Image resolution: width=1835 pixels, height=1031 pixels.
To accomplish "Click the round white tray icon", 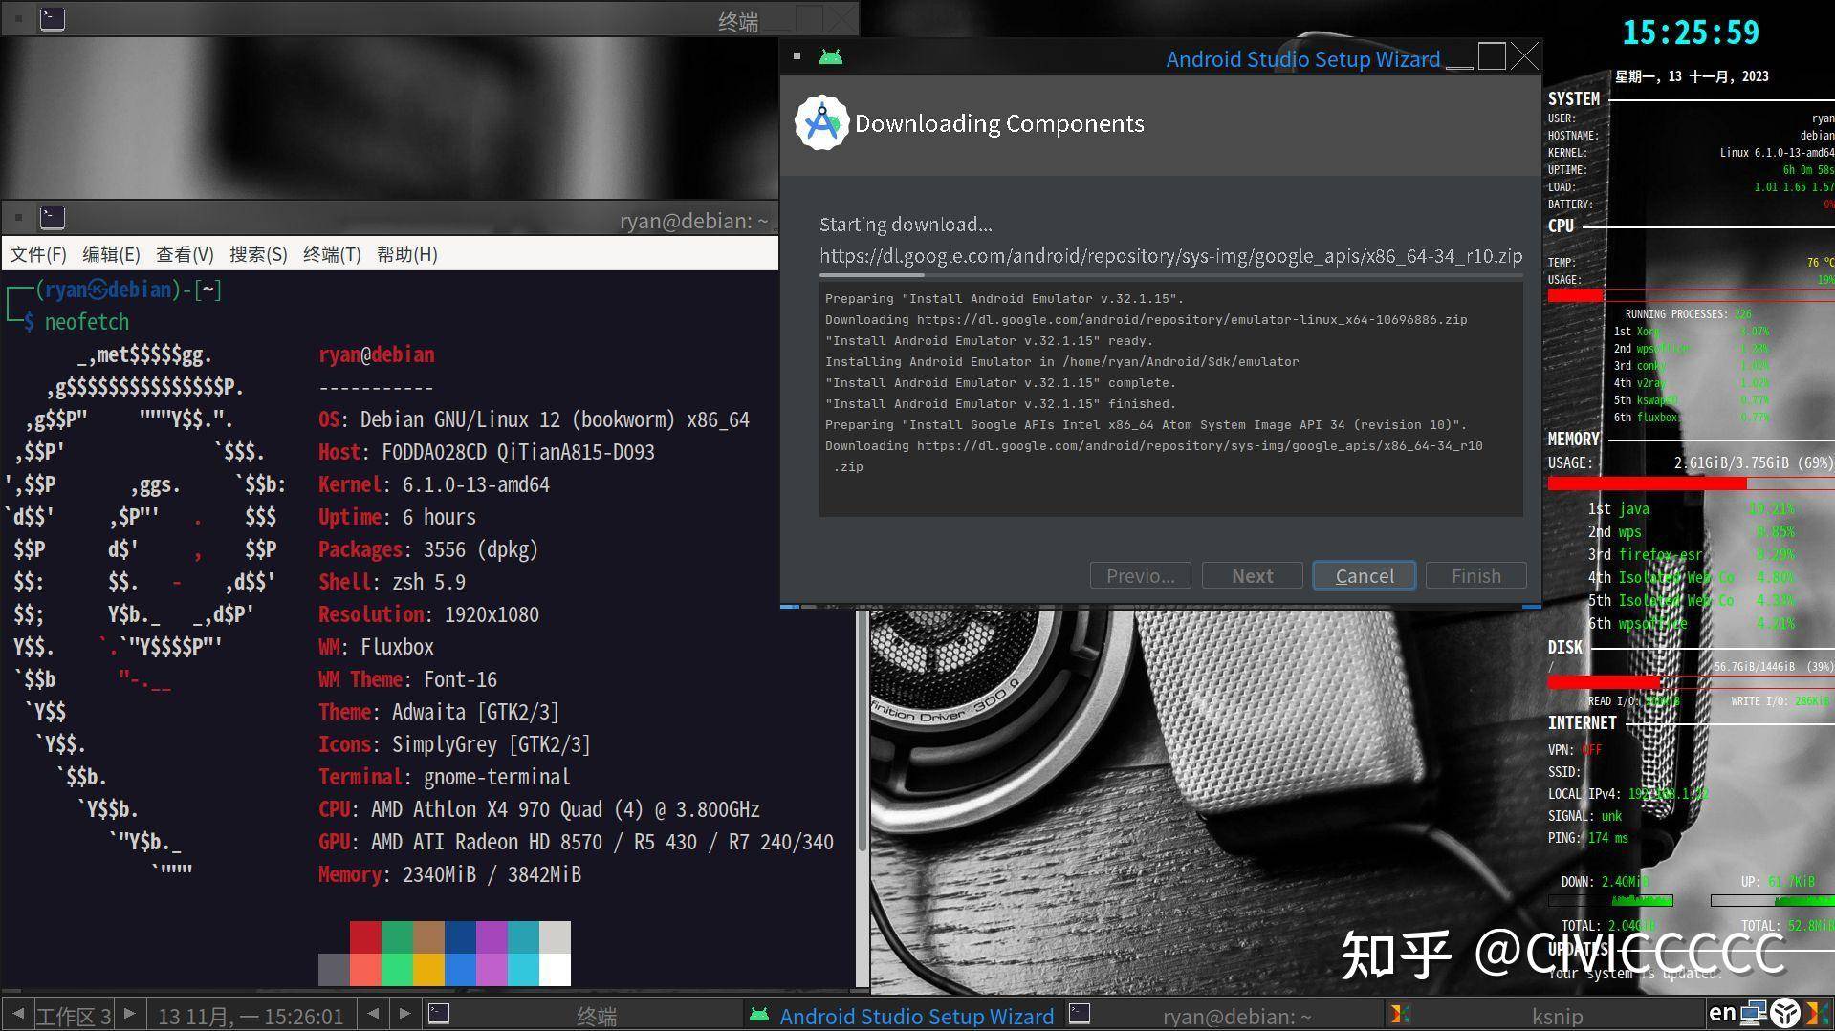I will pyautogui.click(x=1784, y=1013).
